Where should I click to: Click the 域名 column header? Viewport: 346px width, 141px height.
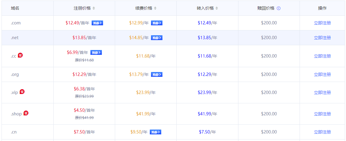[15, 8]
